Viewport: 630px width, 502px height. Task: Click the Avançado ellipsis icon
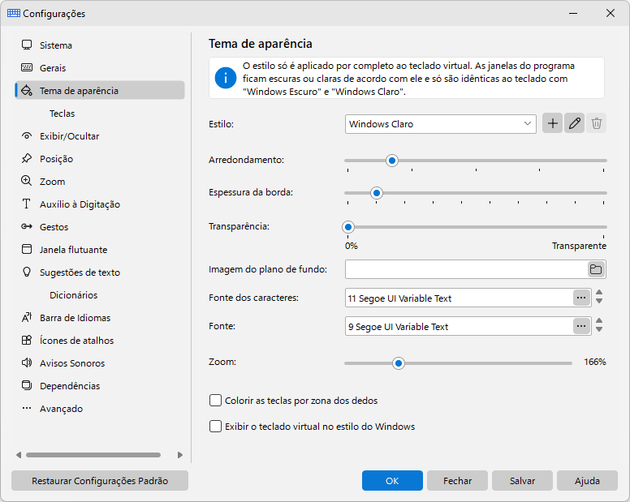click(x=27, y=408)
